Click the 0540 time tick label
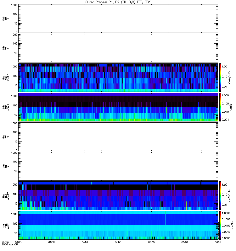This screenshot has width=236, height=251. pyautogui.click(x=185, y=242)
